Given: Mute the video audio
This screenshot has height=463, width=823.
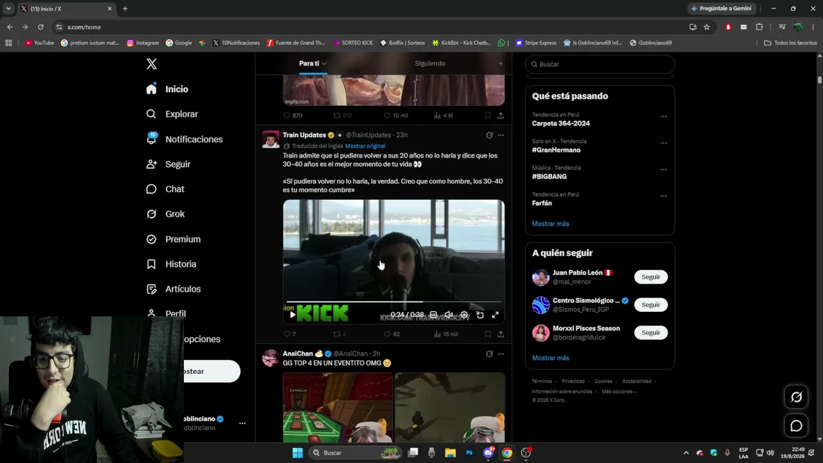Looking at the screenshot, I should [x=449, y=315].
